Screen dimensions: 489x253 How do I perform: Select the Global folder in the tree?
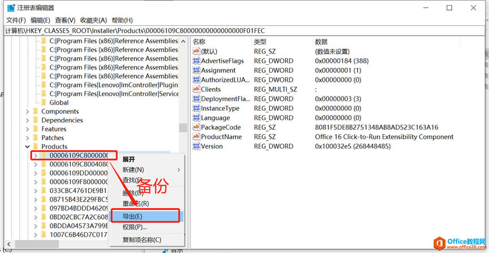59,103
